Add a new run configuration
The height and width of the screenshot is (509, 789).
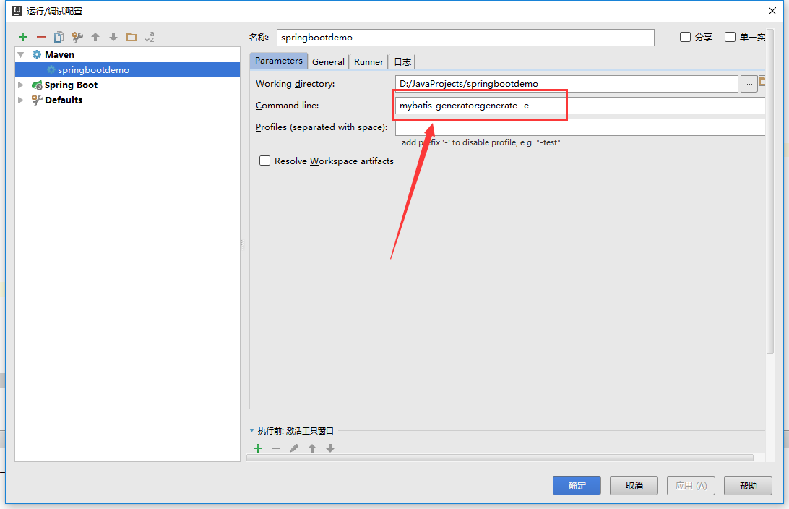pos(23,37)
